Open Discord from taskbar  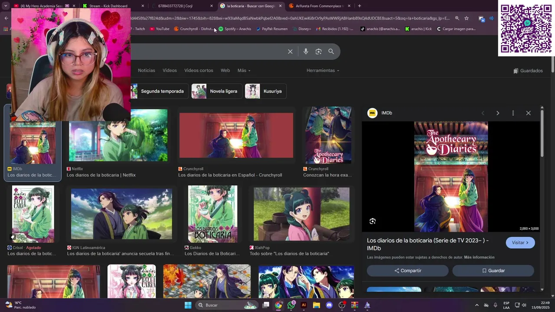tap(329, 305)
